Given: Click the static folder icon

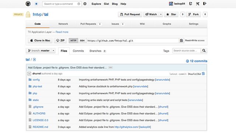Looking at the screenshot, I should [30, 100].
